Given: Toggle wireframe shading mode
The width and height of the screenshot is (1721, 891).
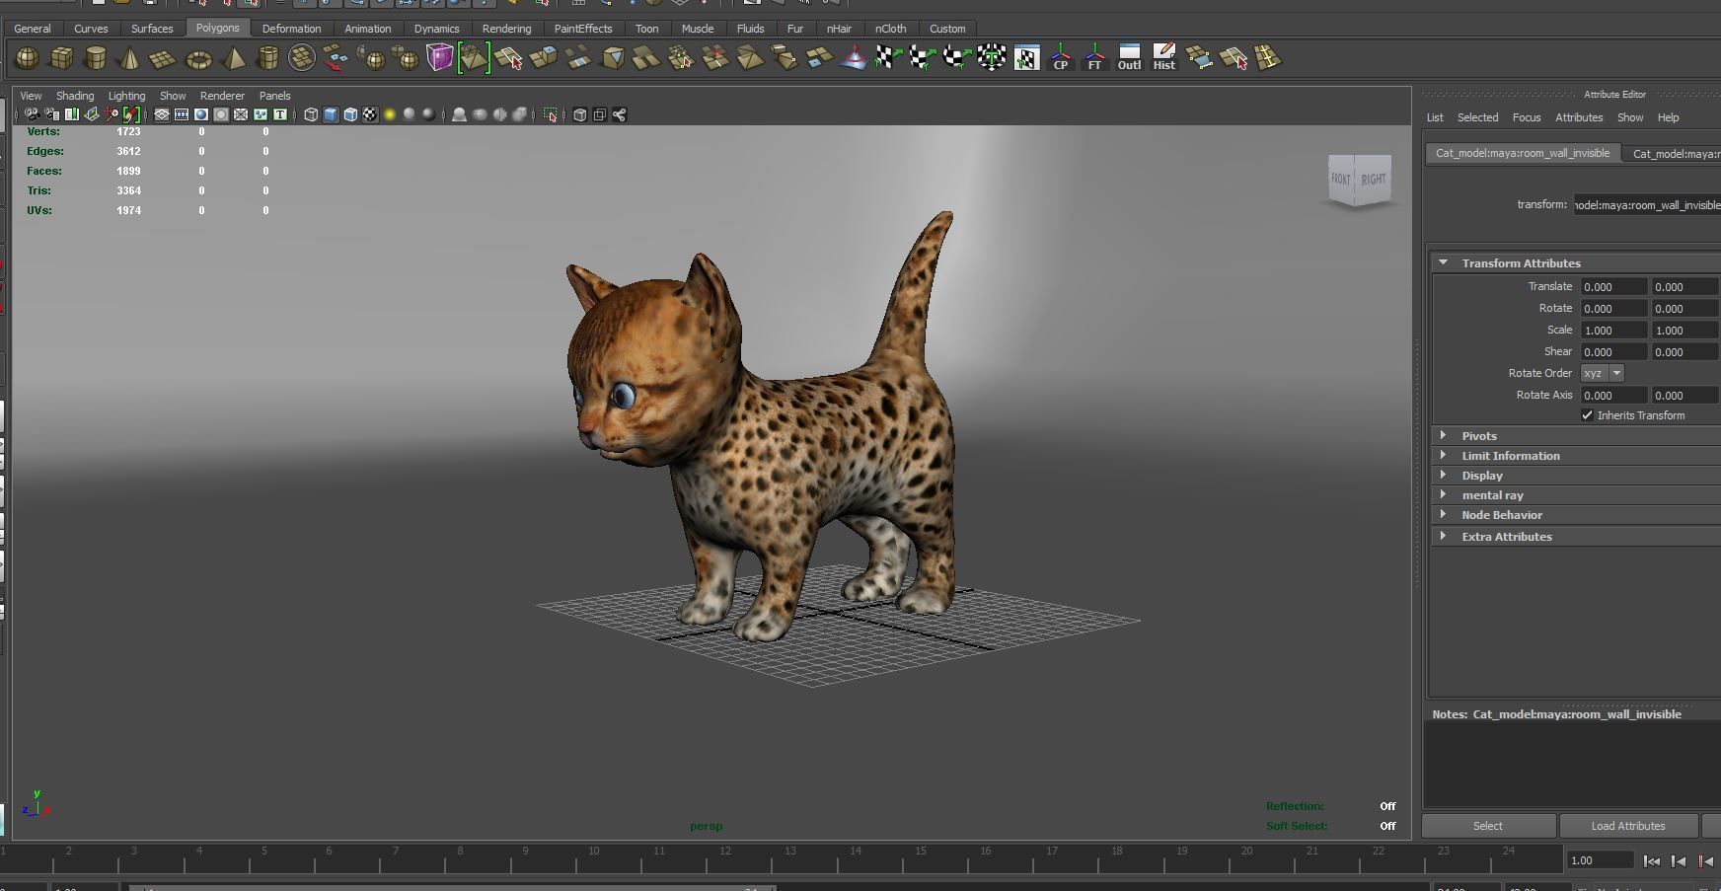Looking at the screenshot, I should point(311,114).
